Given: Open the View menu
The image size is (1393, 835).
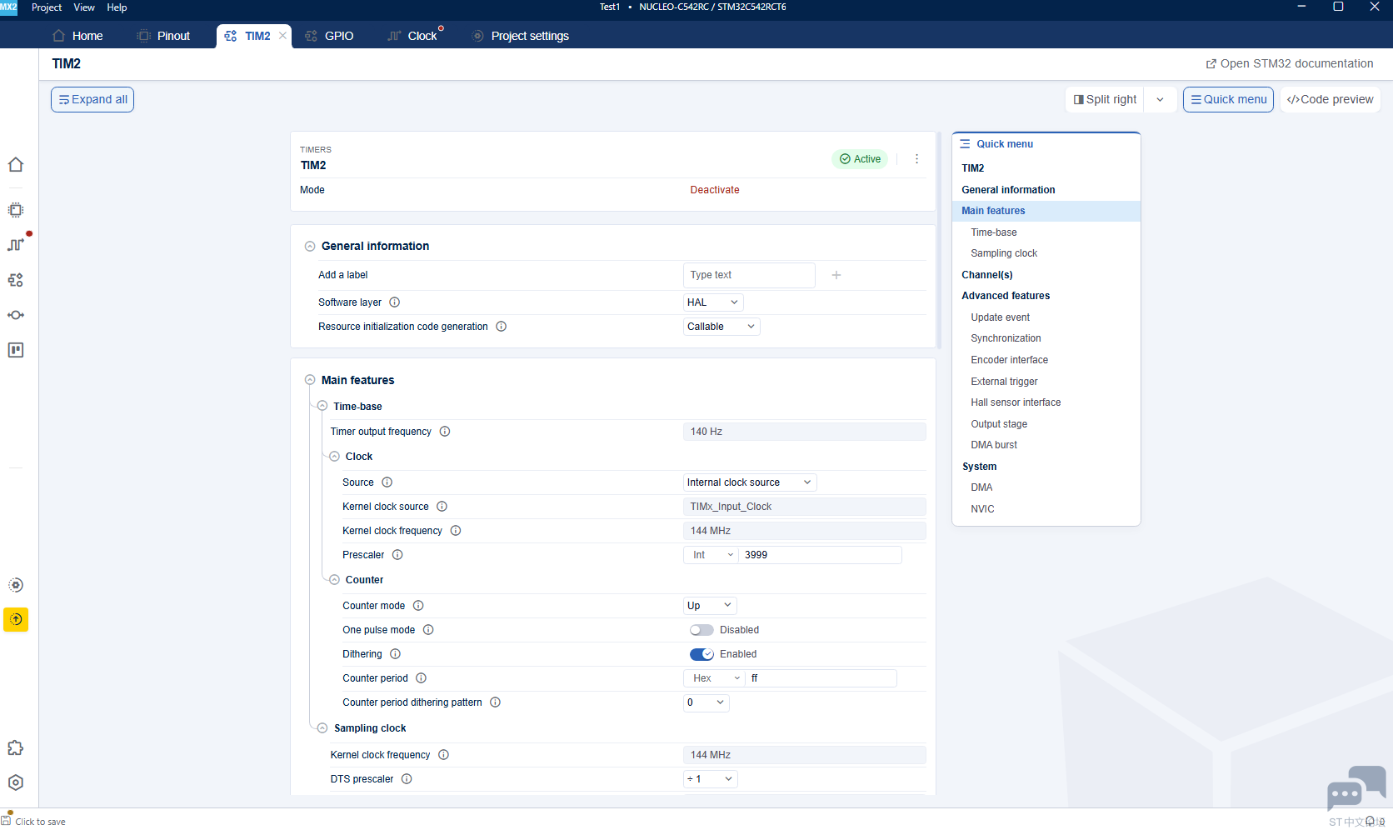Looking at the screenshot, I should click(84, 7).
